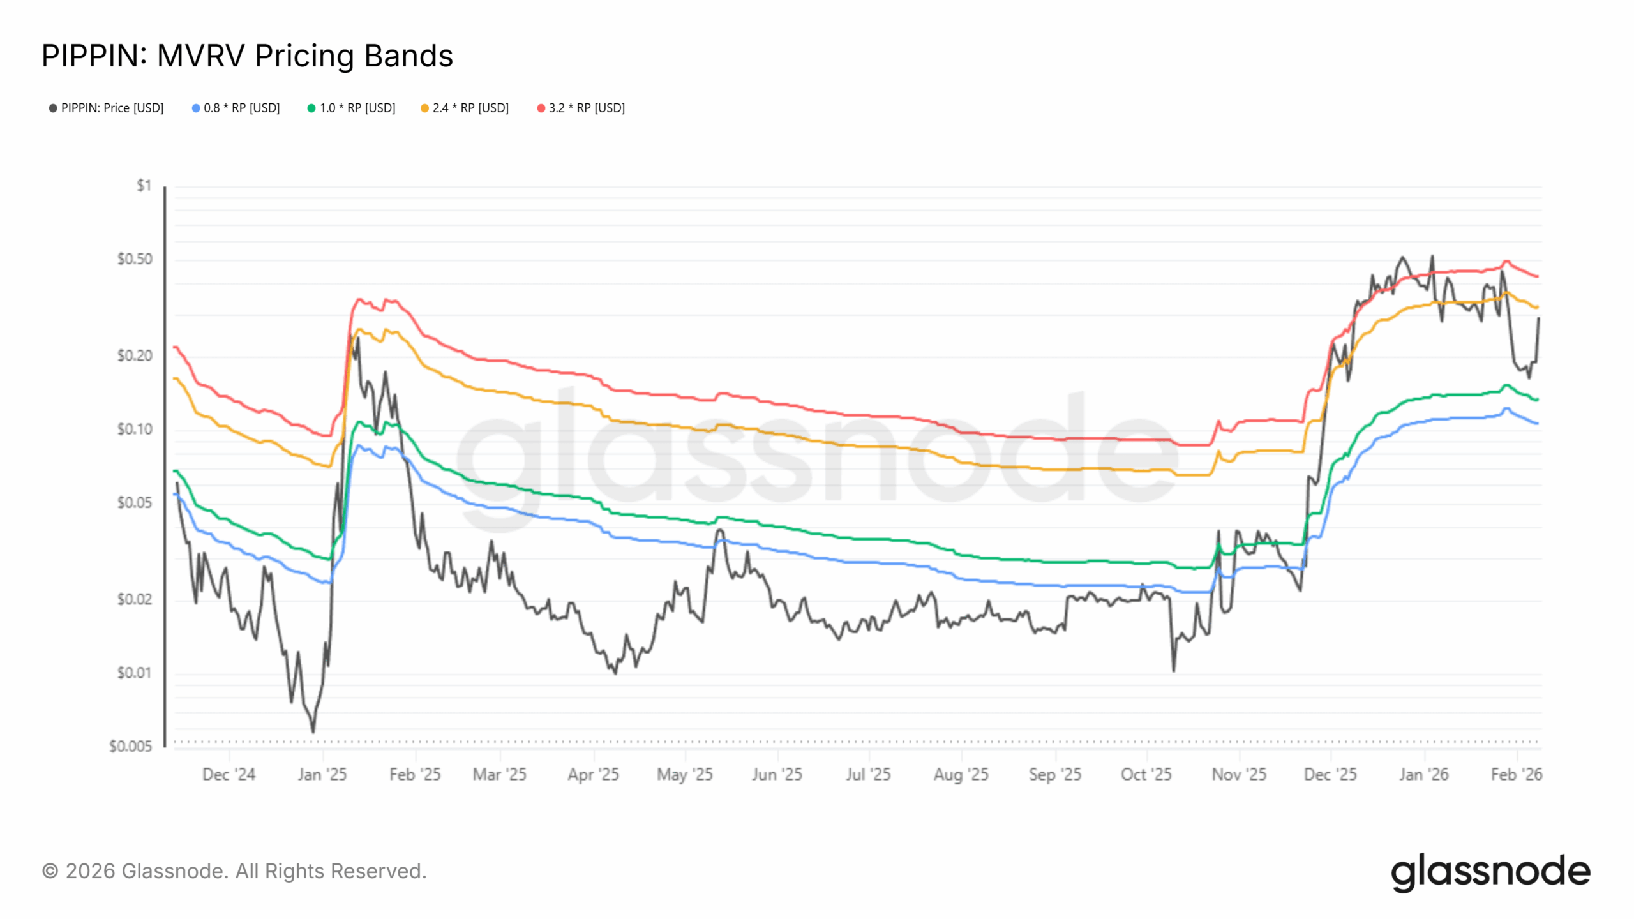Click the Oct '25 x-axis label
Viewport: 1634px width, 919px height.
(1146, 775)
